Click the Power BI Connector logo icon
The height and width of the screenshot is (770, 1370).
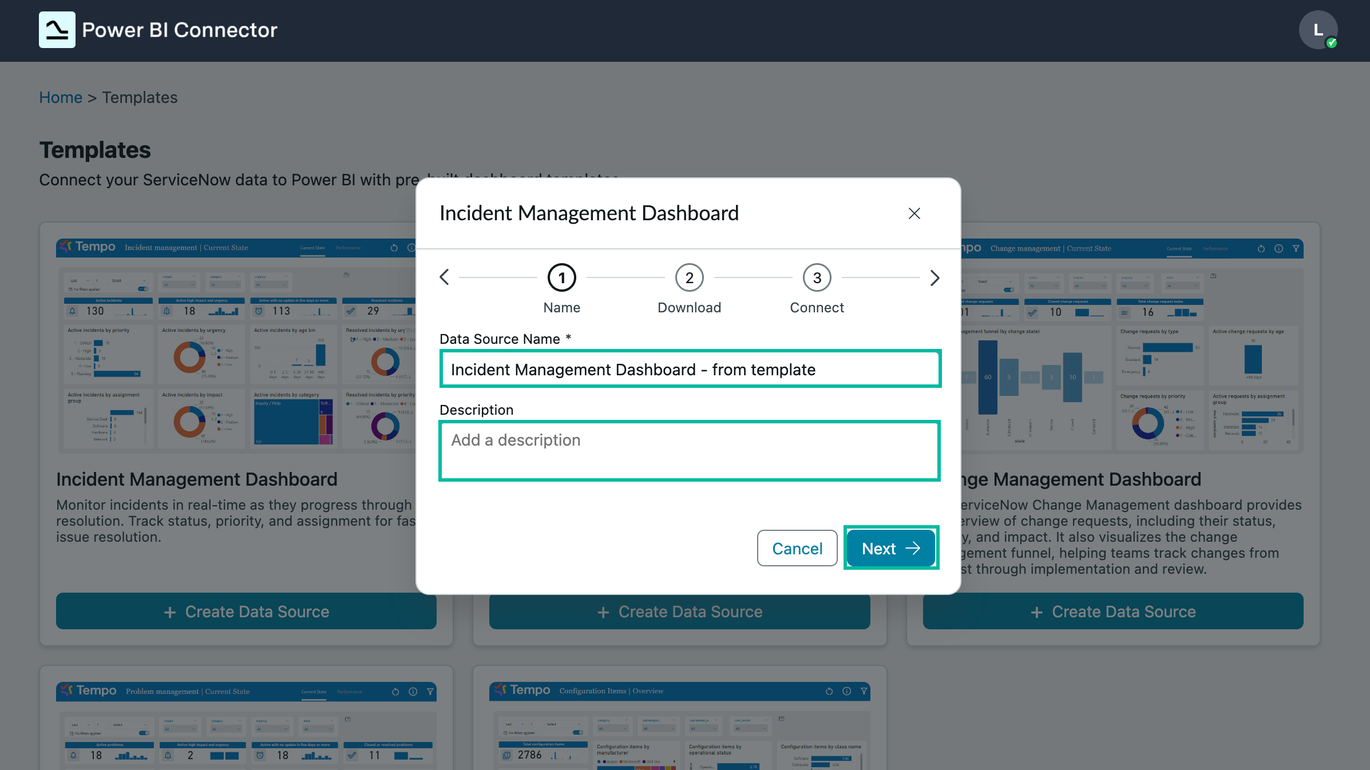pos(57,30)
